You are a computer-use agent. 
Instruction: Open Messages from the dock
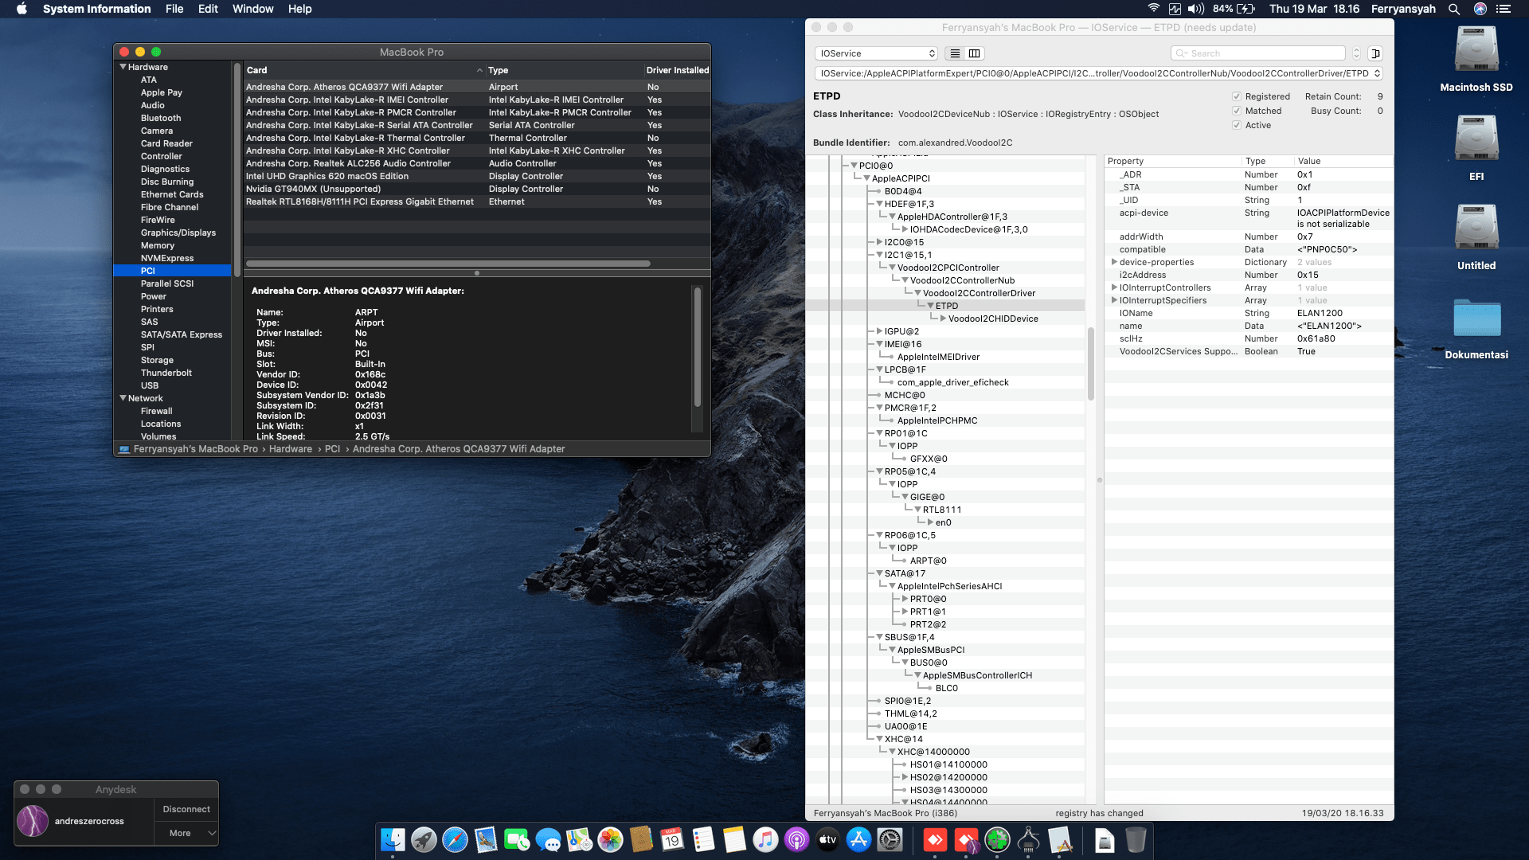[548, 839]
